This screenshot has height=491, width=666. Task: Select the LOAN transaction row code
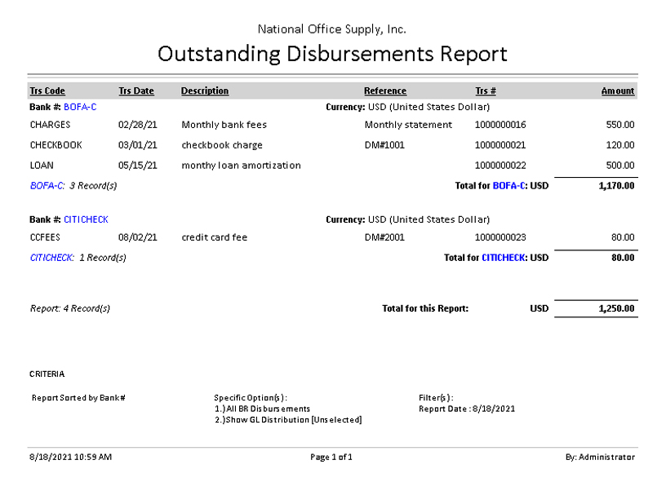42,166
